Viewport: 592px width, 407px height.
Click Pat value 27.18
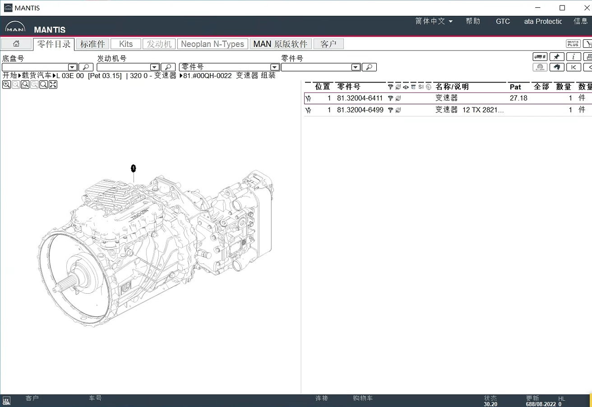[518, 98]
